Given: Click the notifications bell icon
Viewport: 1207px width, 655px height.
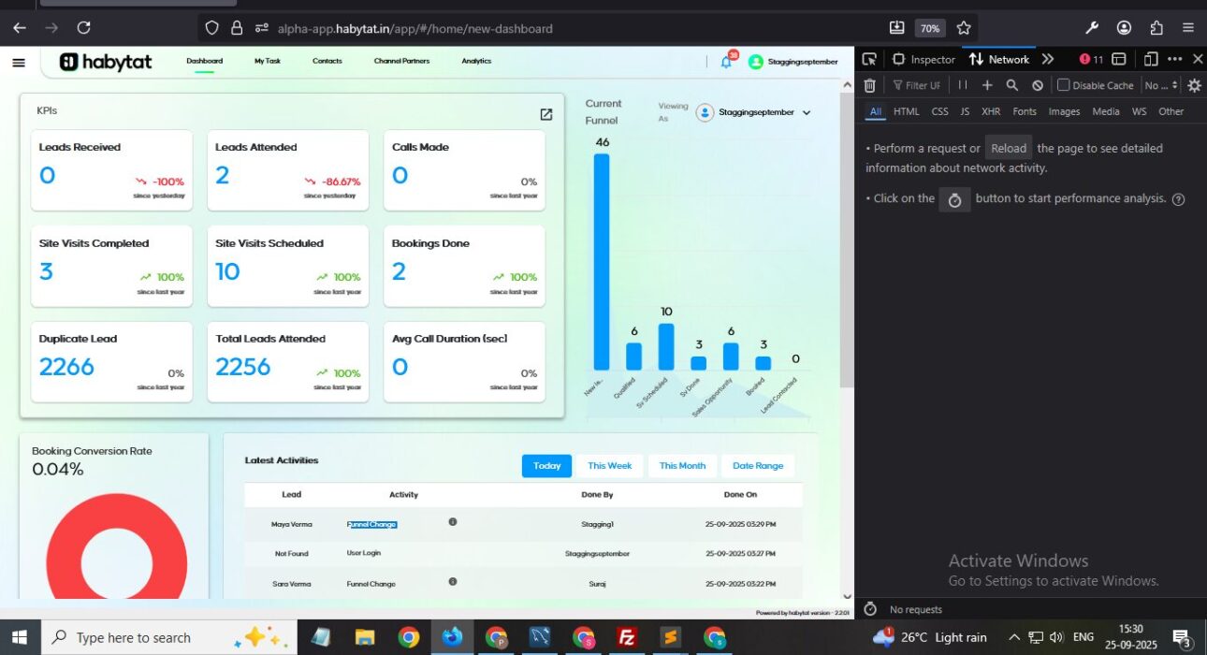Looking at the screenshot, I should click(726, 62).
